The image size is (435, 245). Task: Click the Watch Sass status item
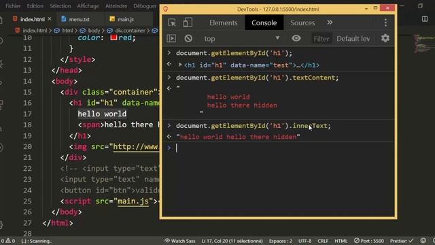click(x=179, y=241)
